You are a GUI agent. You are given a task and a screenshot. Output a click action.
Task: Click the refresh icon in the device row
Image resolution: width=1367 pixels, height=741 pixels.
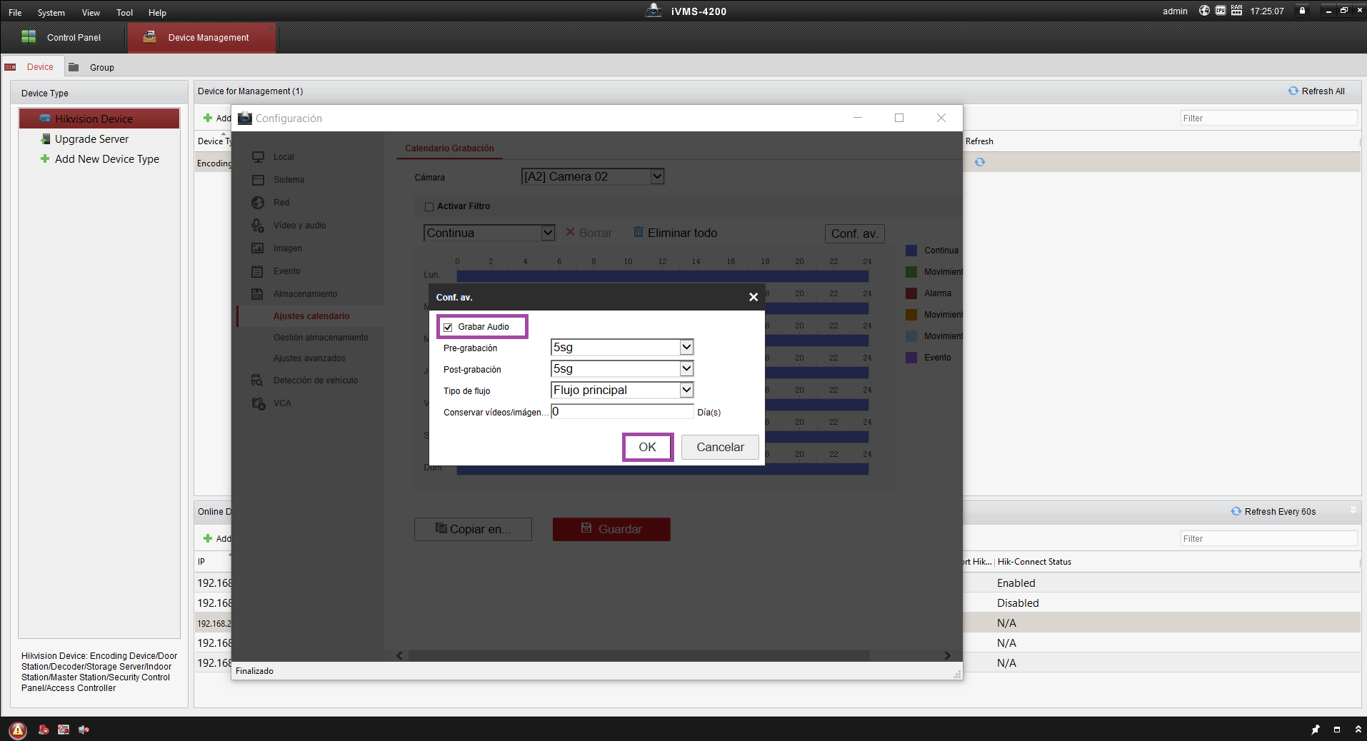click(x=980, y=162)
